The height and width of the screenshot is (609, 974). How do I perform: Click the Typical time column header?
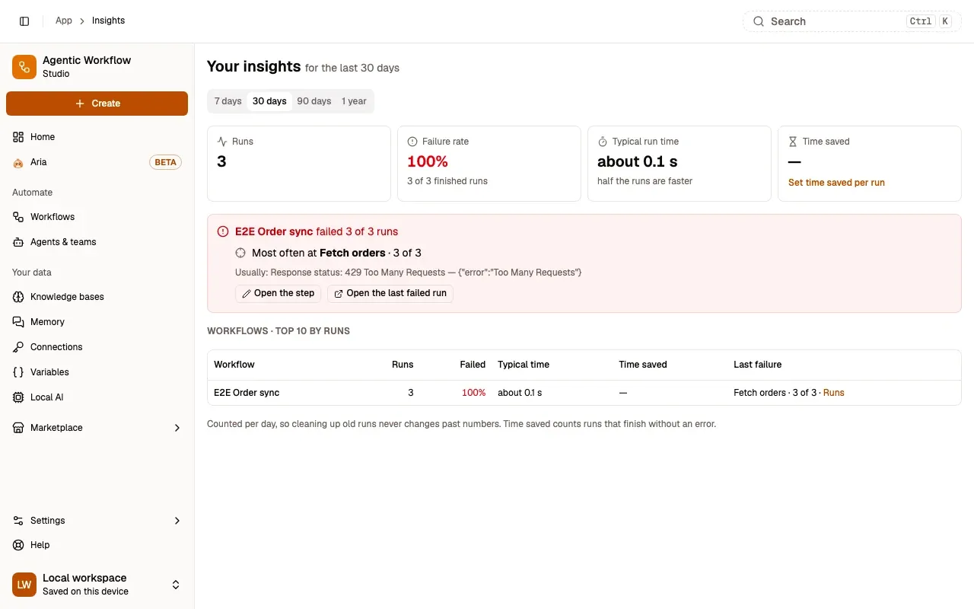pos(524,365)
